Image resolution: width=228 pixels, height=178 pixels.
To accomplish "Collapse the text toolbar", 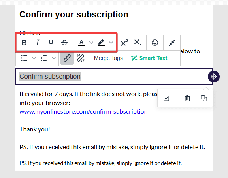I will coord(172,43).
